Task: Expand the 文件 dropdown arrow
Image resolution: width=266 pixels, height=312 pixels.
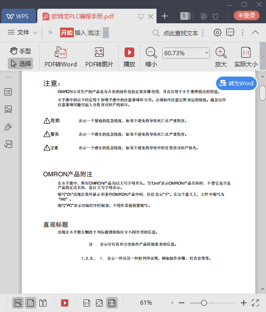Action: (x=35, y=32)
